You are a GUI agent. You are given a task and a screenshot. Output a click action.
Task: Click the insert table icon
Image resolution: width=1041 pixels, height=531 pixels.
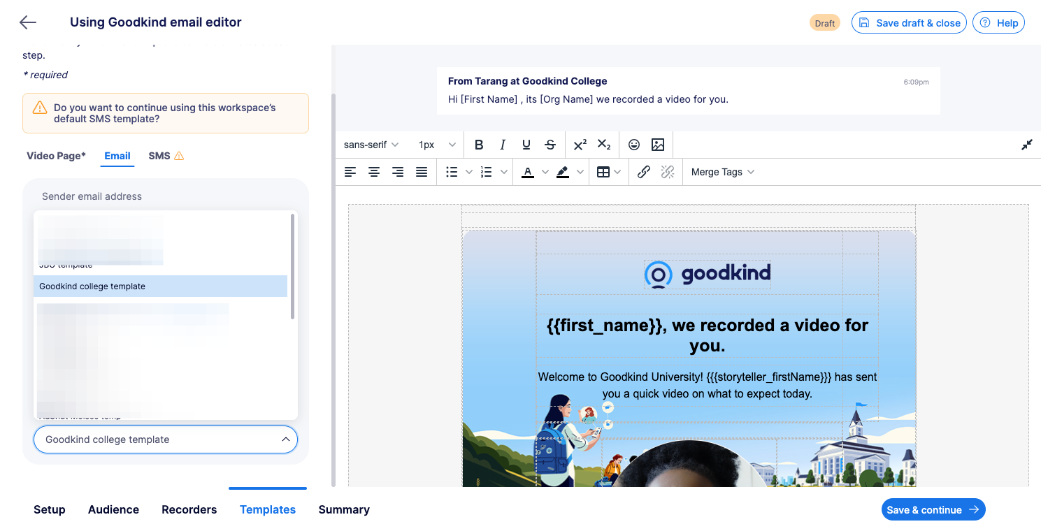pos(603,172)
